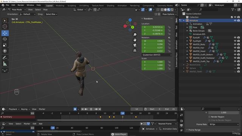
Task: Open the outliner filter funnel
Action: click(233, 9)
